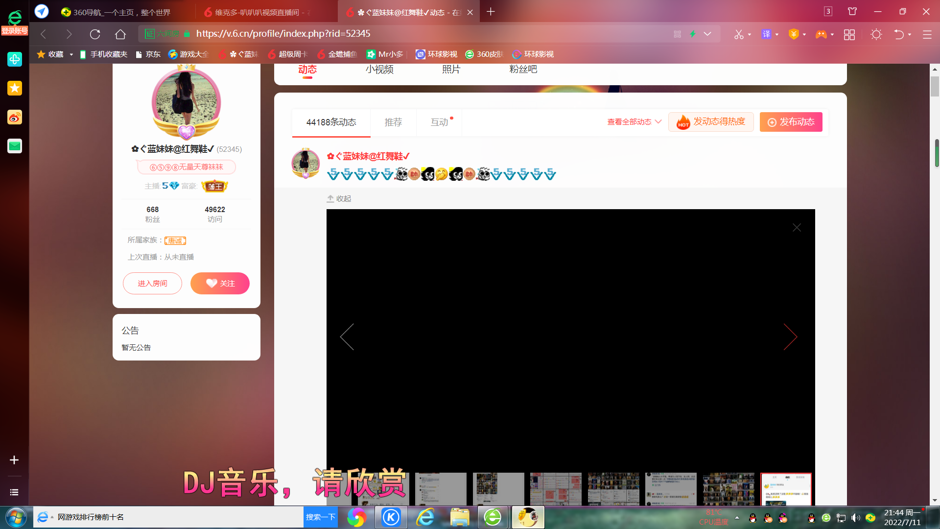This screenshot has height=529, width=940.
Task: Show previous image with left arrow
Action: 347,337
